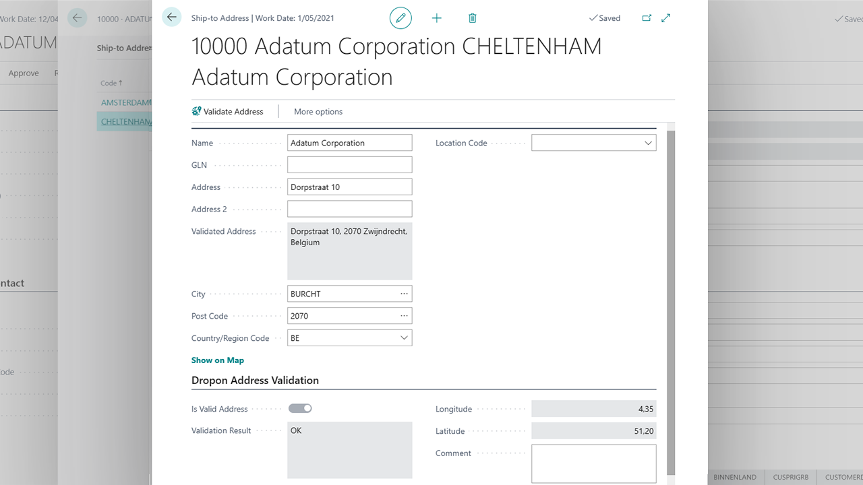Image resolution: width=863 pixels, height=485 pixels.
Task: Click the Address 2 input field
Action: [x=349, y=209]
